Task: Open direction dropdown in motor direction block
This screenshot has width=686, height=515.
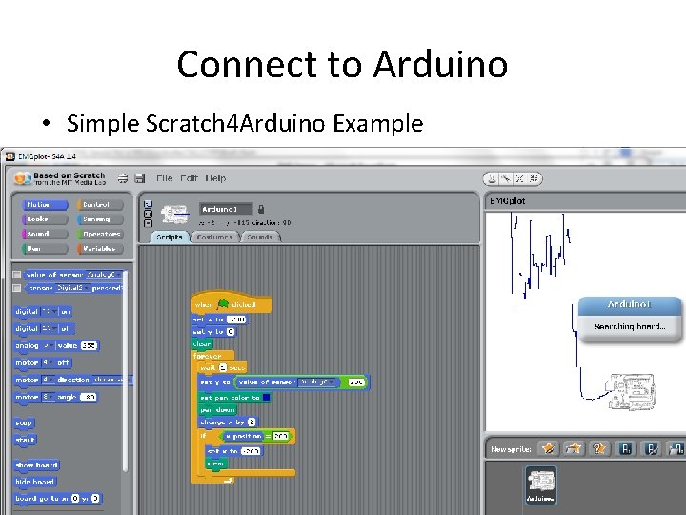Action: coord(109,380)
